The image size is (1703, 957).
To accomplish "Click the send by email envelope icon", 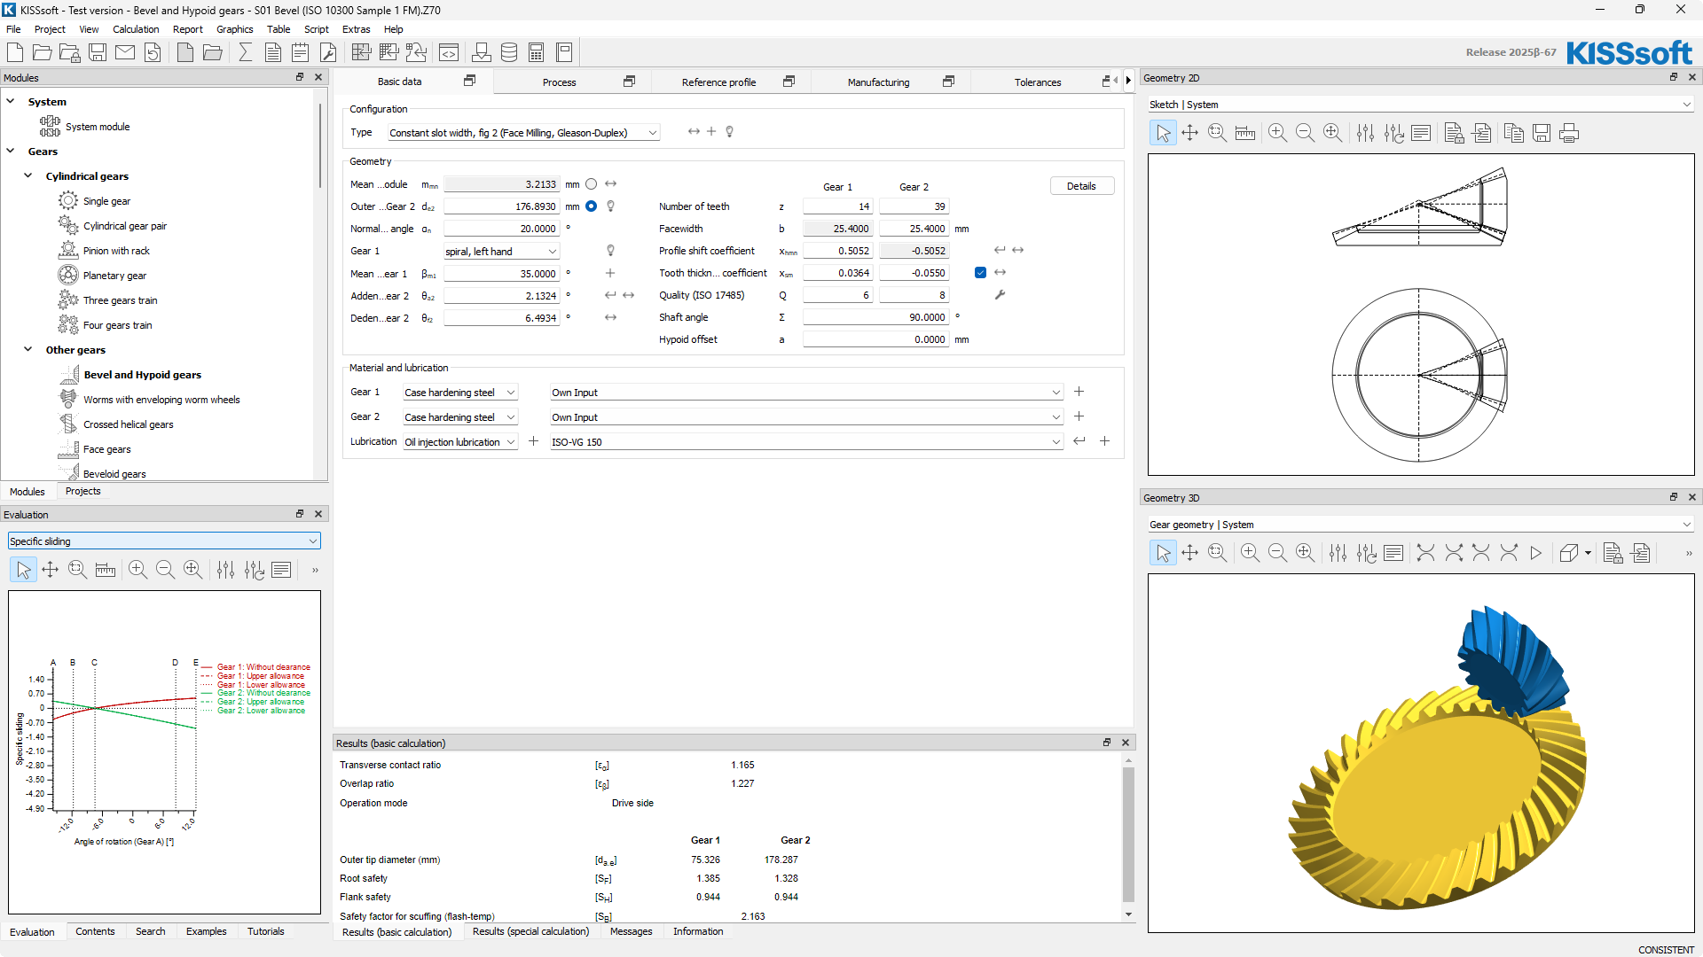I will pyautogui.click(x=125, y=53).
